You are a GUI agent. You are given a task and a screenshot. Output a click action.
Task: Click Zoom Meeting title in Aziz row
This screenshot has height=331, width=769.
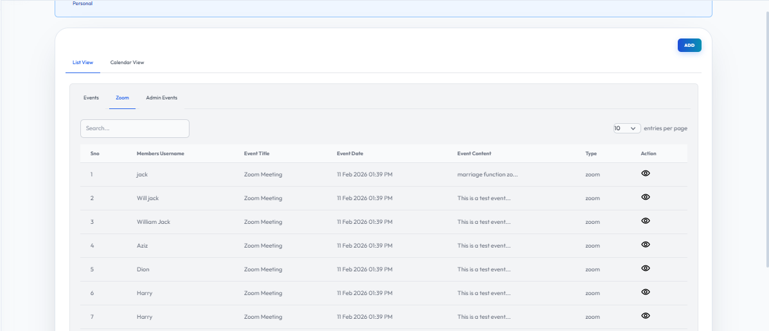pyautogui.click(x=263, y=246)
